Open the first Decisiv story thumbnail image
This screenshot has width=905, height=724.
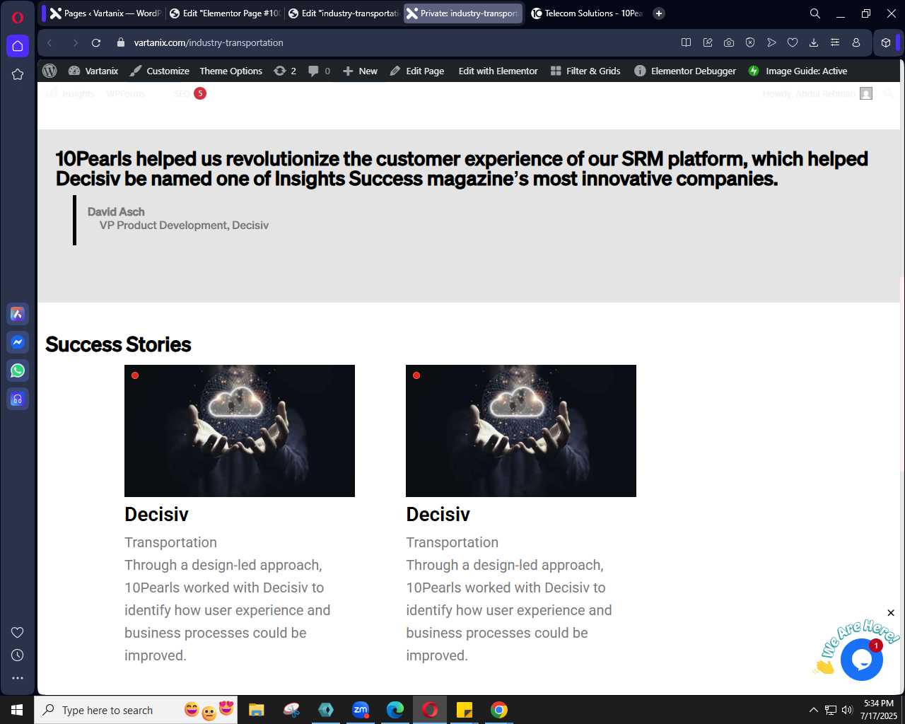click(x=240, y=431)
